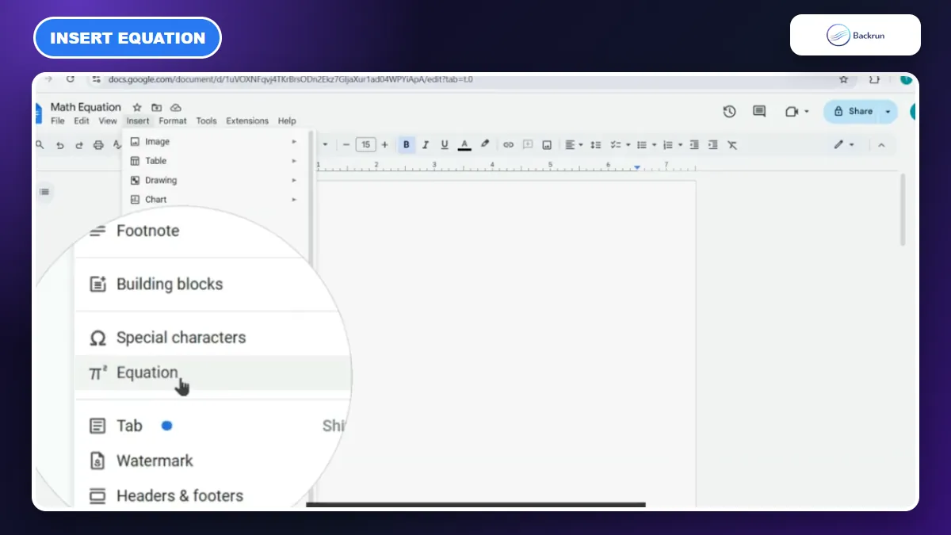
Task: Click the add comment toolbar icon
Action: (528, 144)
